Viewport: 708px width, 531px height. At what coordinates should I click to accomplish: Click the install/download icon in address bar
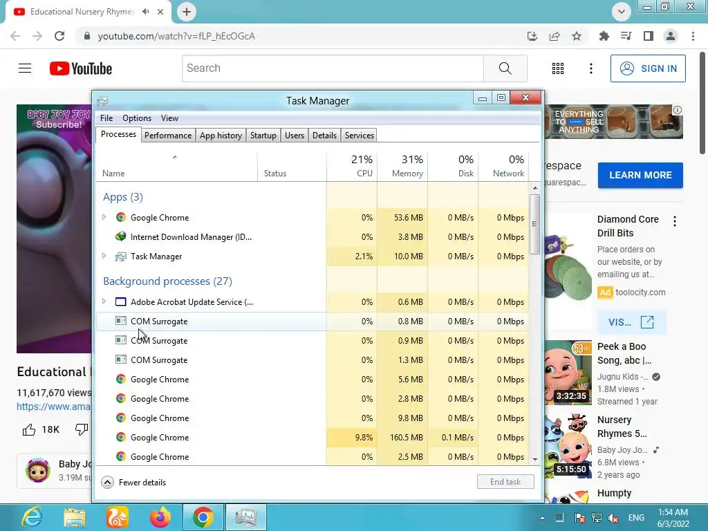tap(532, 36)
